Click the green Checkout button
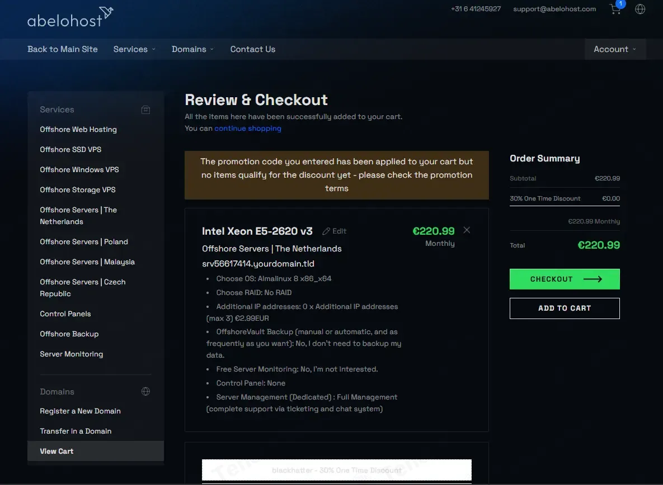663x485 pixels. coord(565,279)
